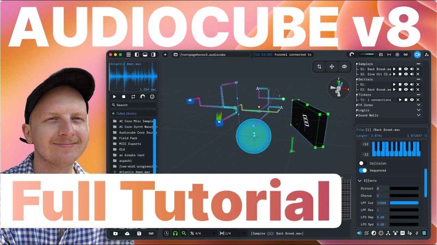The image size is (437, 245).
Task: Click the 3D axis orientation gizmo
Action: coord(338,88)
